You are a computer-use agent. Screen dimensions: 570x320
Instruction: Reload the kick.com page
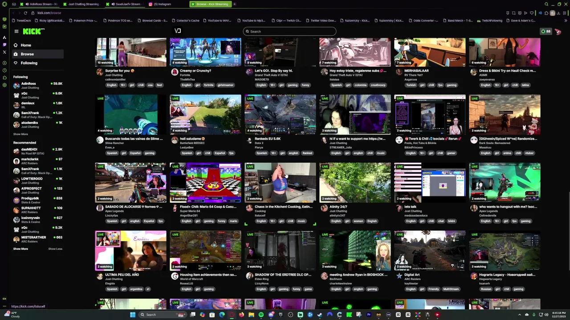click(25, 13)
